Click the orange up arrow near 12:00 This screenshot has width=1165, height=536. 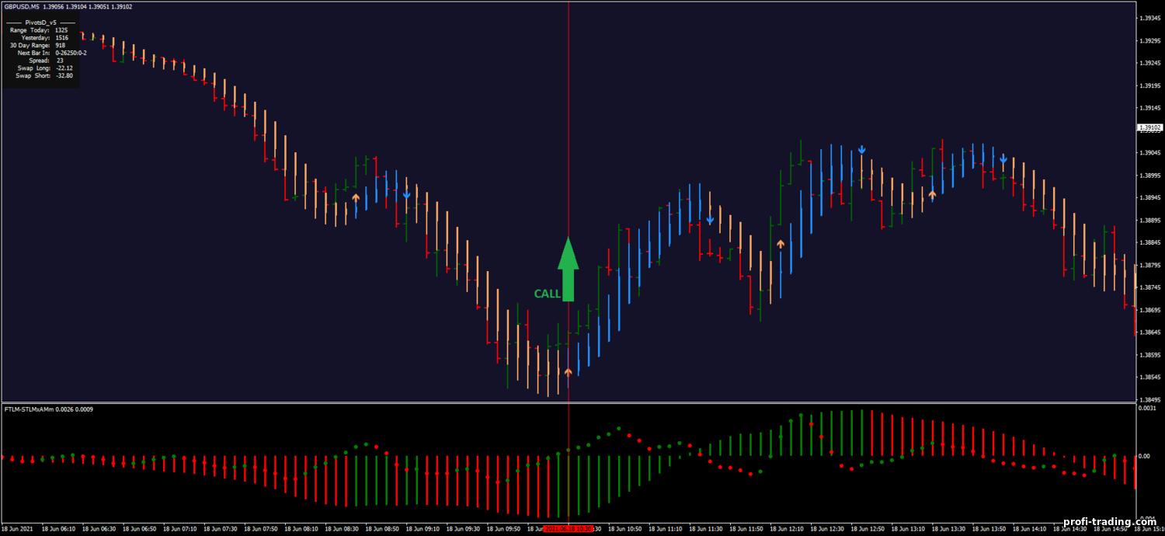click(781, 244)
